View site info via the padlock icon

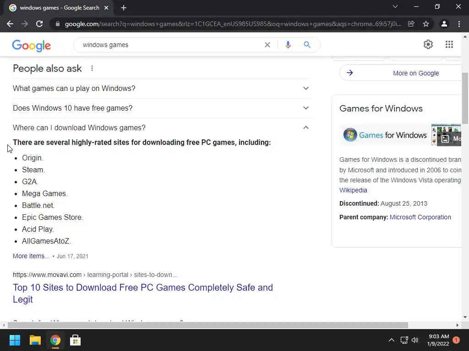point(58,24)
